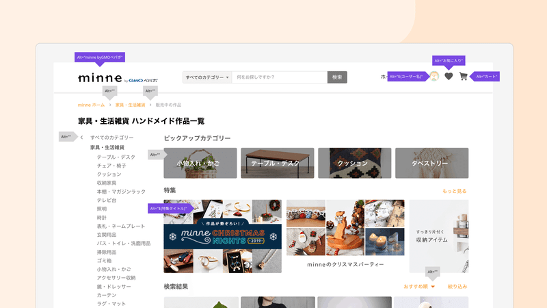547x308 pixels.
Task: Open the タペストリー pickup category tile
Action: pyautogui.click(x=432, y=163)
